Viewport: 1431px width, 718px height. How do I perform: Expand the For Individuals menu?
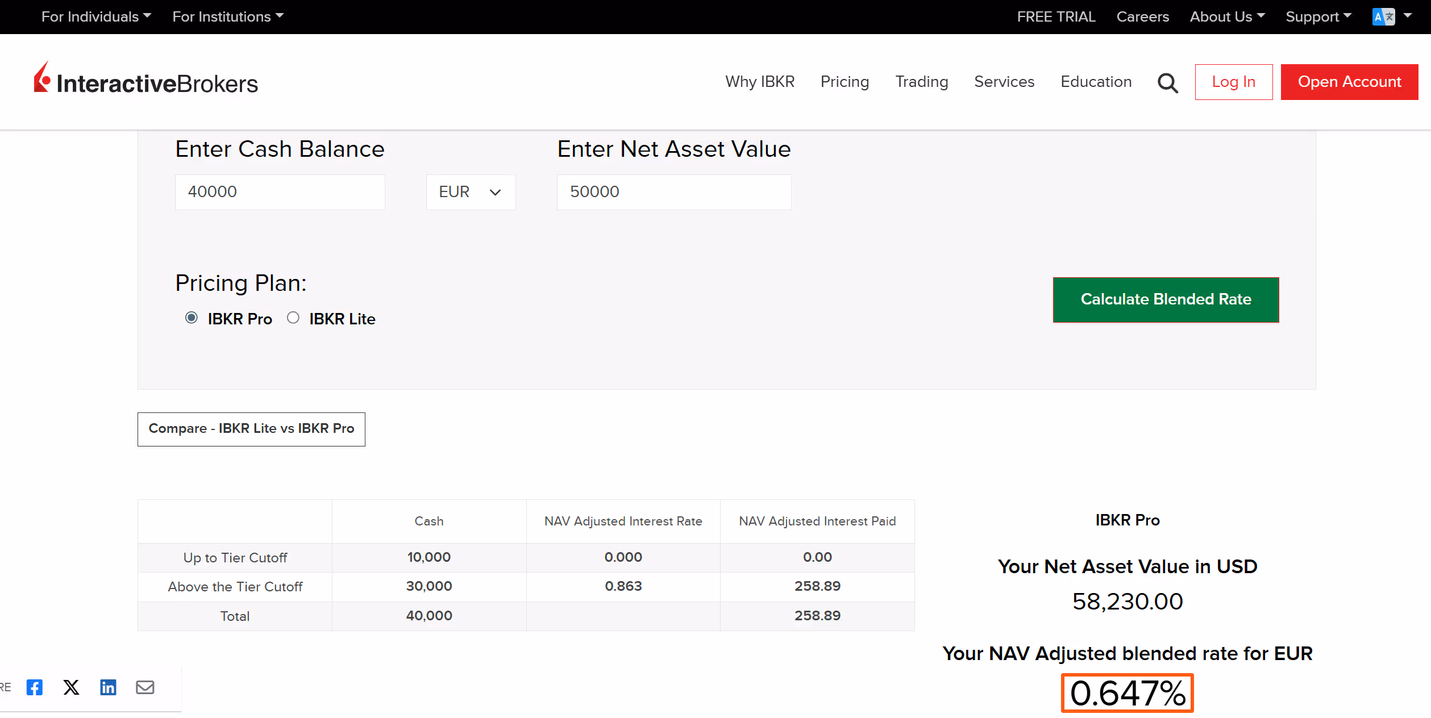pos(96,16)
